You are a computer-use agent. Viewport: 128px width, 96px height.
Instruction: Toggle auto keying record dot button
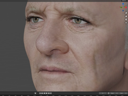tap(35, 93)
